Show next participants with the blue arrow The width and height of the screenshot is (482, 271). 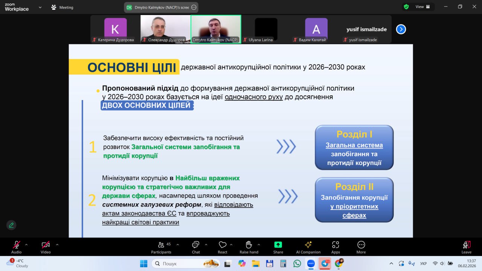tap(401, 29)
